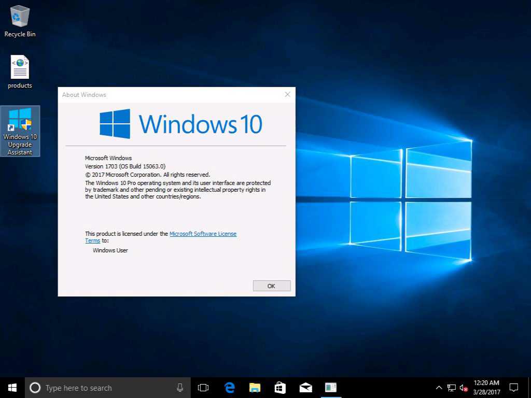Viewport: 531px width, 398px height.
Task: Close the About Windows dialog
Action: [287, 94]
